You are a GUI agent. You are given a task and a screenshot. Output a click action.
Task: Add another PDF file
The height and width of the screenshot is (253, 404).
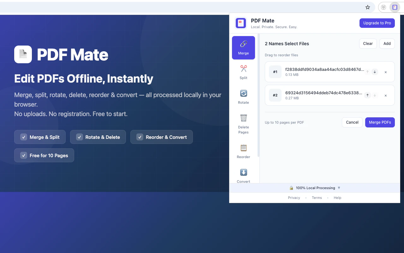pyautogui.click(x=387, y=44)
